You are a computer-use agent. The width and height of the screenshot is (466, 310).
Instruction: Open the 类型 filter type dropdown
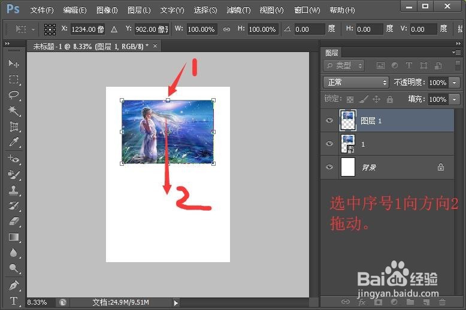[344, 66]
